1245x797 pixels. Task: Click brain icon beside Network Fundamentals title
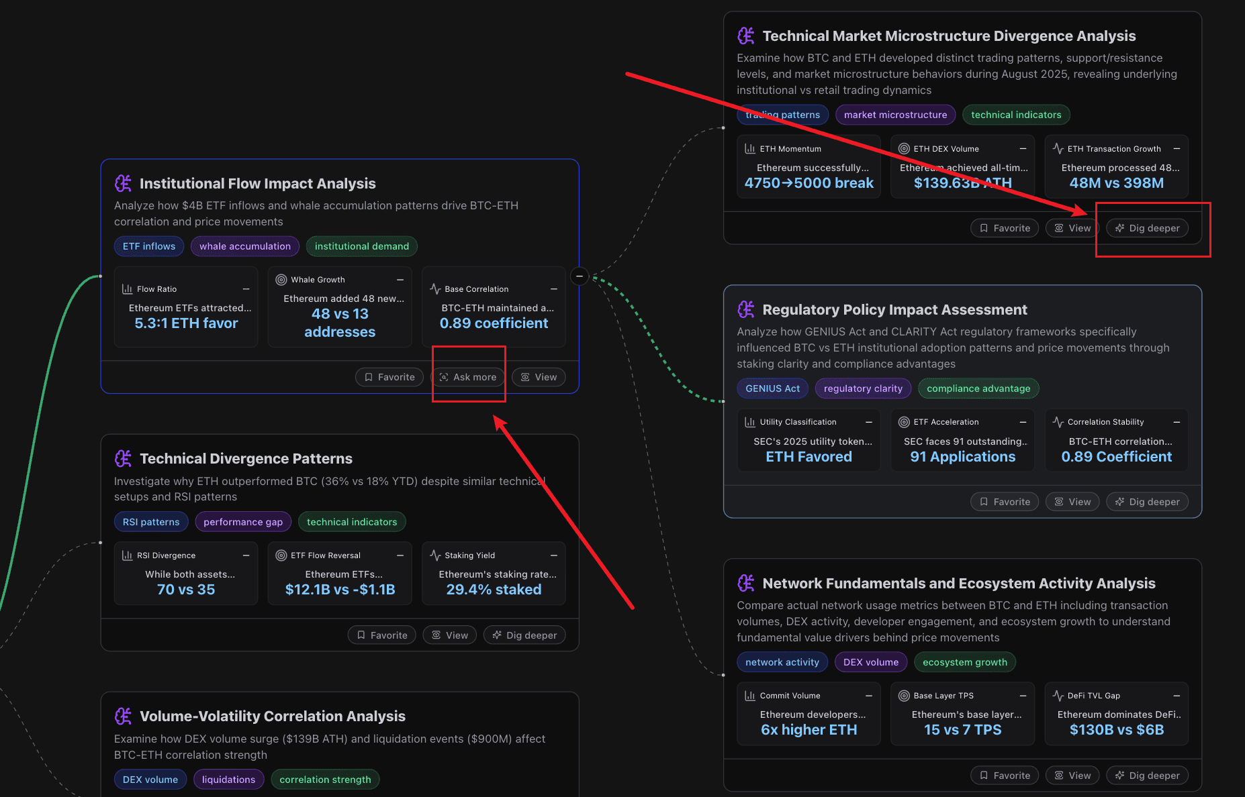pyautogui.click(x=746, y=583)
